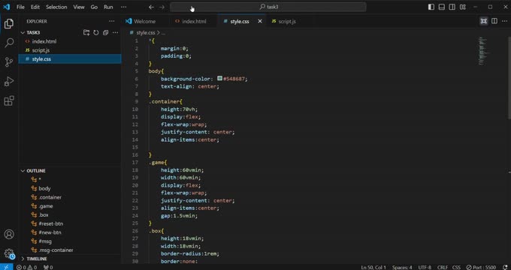Viewport: 511px width, 270px height.
Task: Open the File menu
Action: [x=20, y=7]
